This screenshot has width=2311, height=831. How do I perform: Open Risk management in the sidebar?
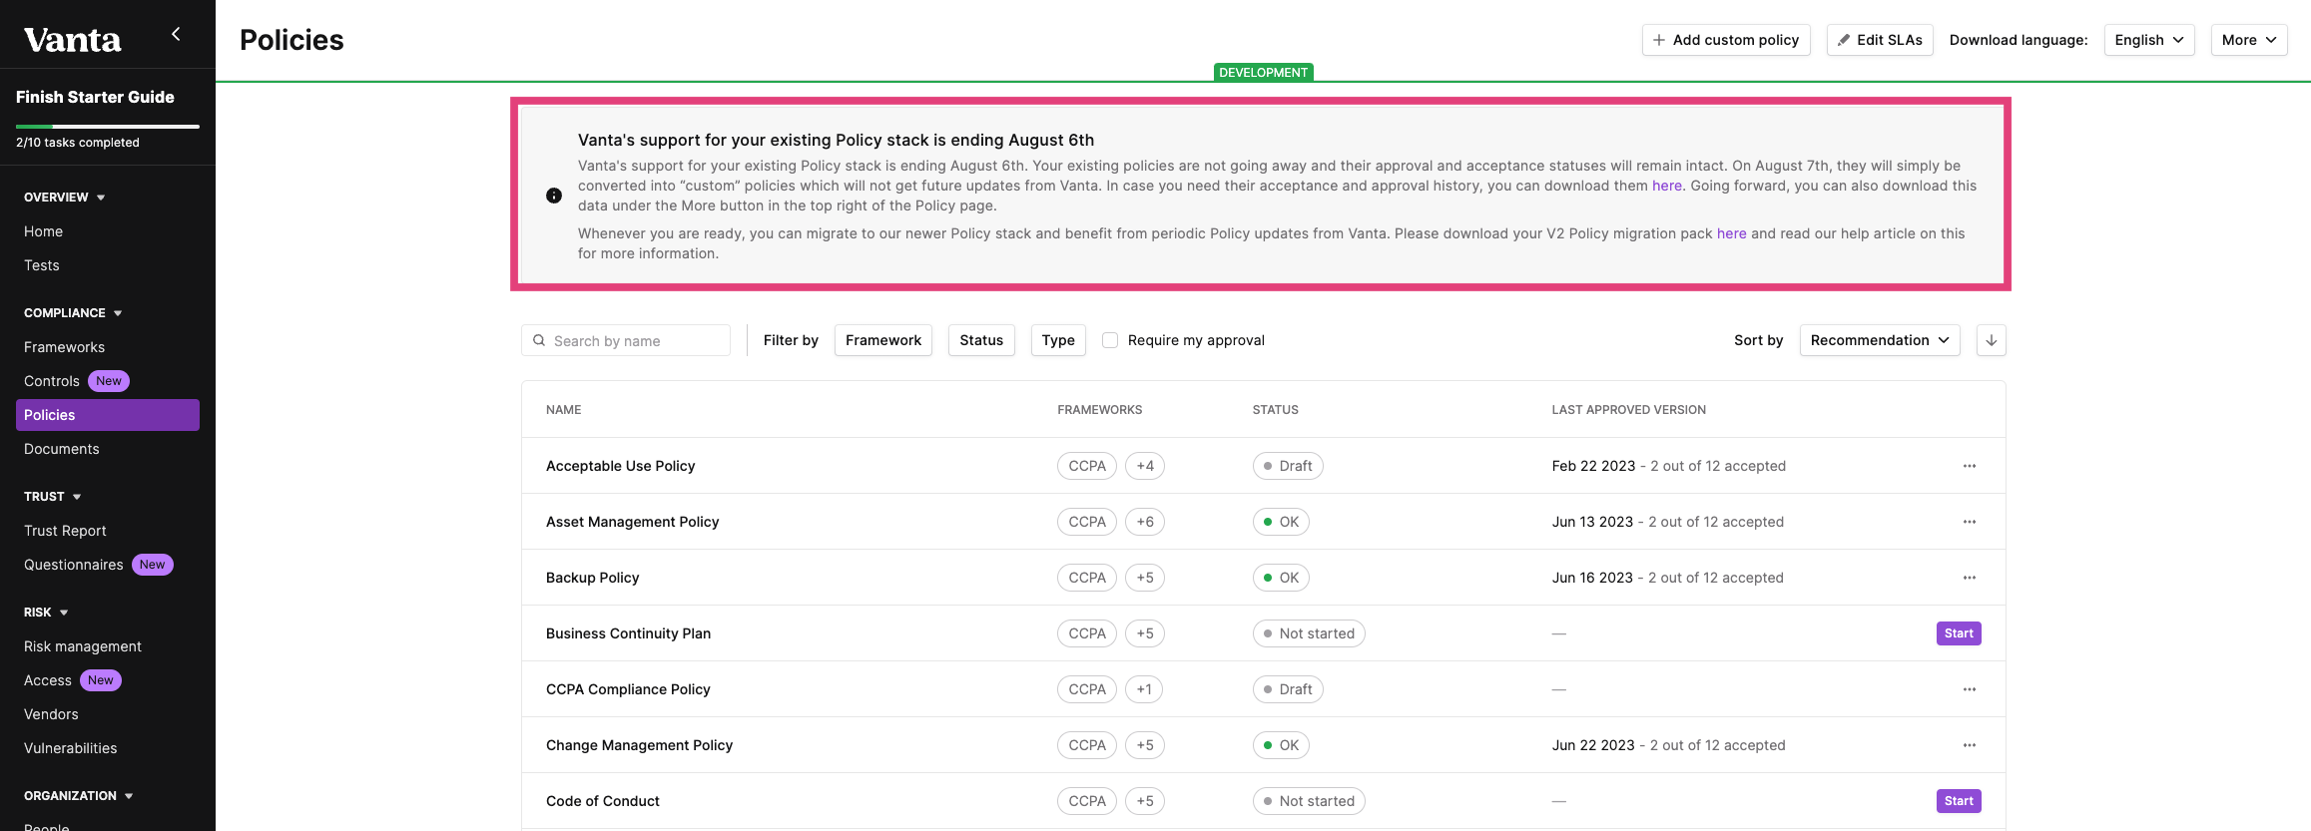point(83,646)
